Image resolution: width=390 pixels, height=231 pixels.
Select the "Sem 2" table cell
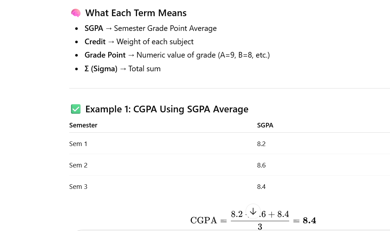tap(78, 165)
